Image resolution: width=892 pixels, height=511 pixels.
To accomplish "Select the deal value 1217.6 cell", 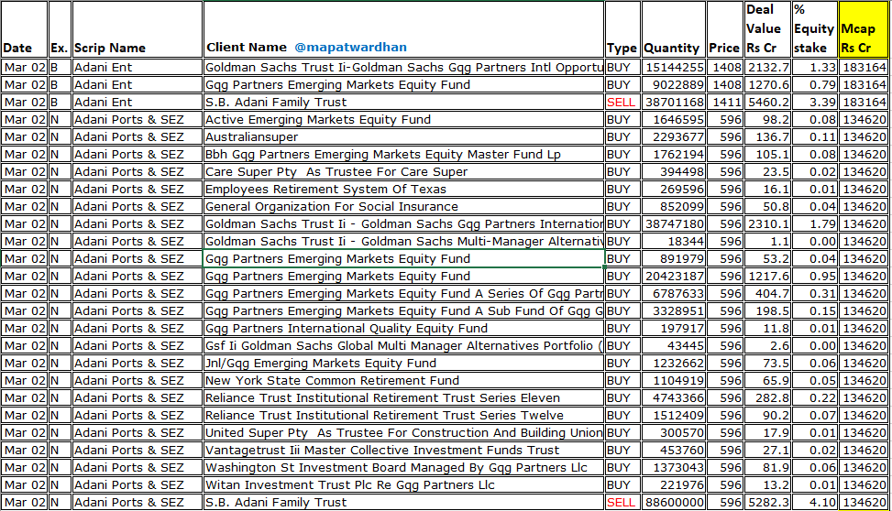I will tap(766, 277).
